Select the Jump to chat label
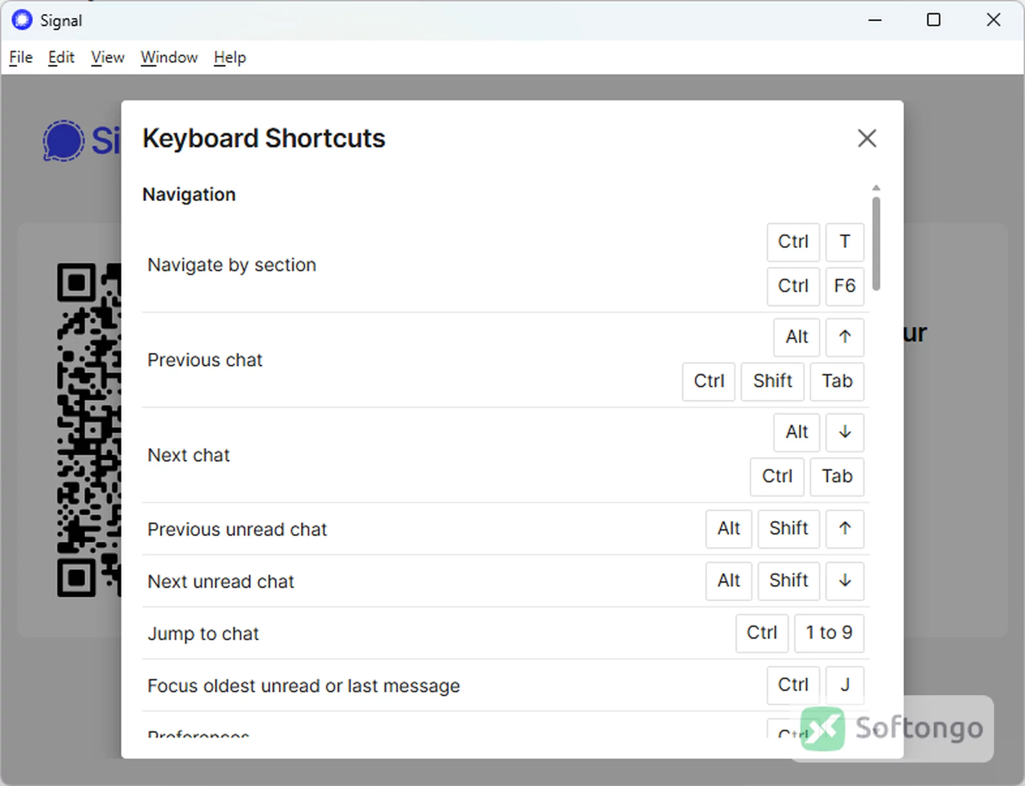This screenshot has width=1025, height=786. [x=203, y=633]
